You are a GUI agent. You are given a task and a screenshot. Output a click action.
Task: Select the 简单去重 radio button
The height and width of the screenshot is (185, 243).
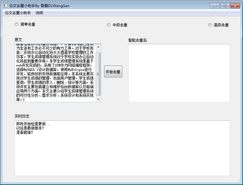[x=17, y=25]
